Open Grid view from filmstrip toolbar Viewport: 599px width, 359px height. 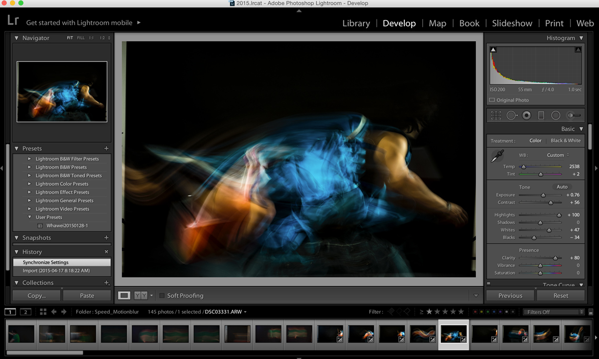click(x=43, y=312)
